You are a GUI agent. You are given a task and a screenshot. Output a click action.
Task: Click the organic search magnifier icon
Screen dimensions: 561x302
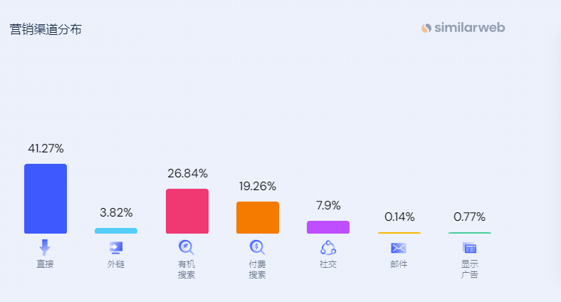coord(186,247)
